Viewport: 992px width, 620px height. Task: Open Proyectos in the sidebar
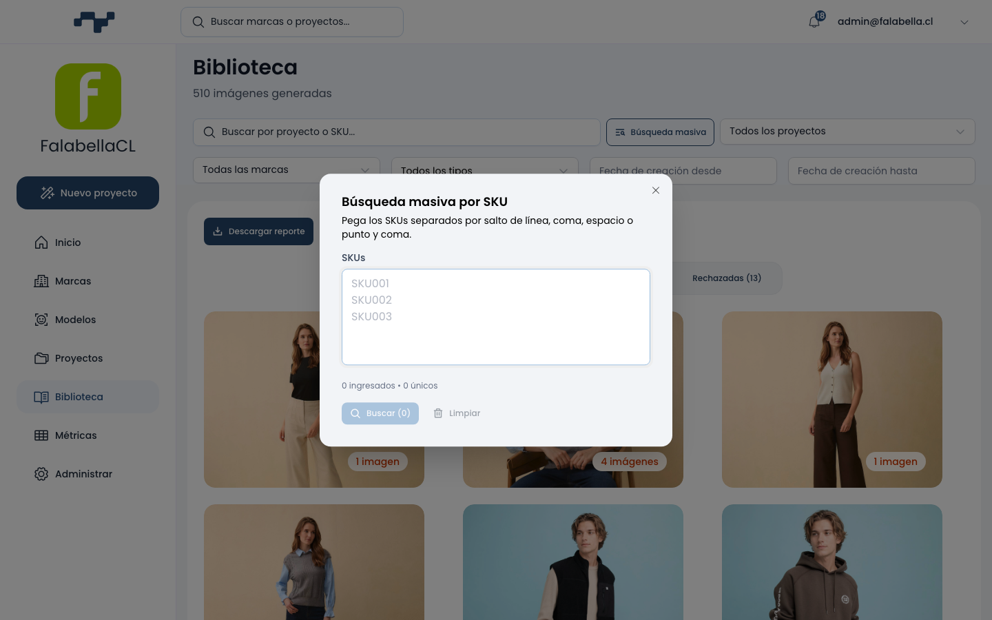tap(88, 358)
